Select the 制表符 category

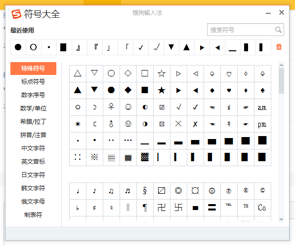click(33, 214)
